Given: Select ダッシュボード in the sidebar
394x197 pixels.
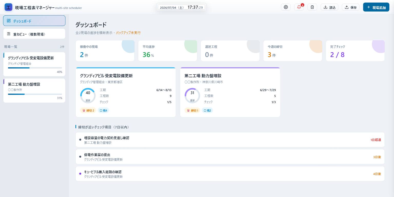Looking at the screenshot, I should tap(34, 21).
